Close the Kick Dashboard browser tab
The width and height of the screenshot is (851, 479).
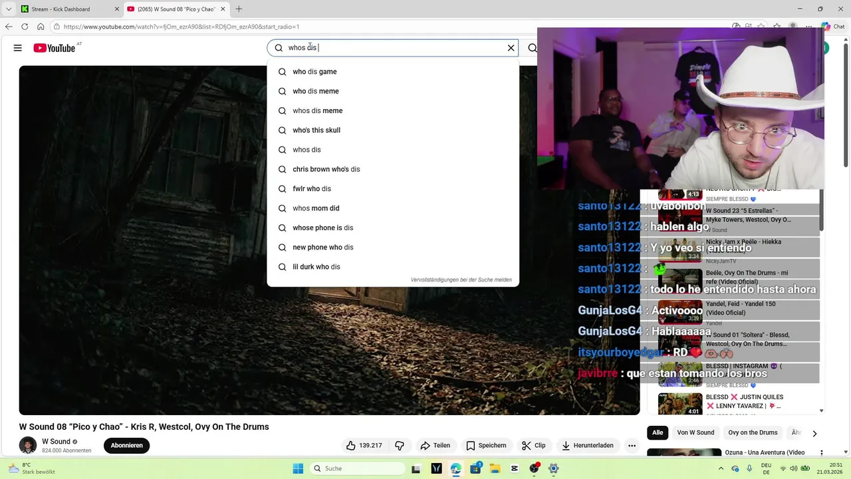[118, 9]
